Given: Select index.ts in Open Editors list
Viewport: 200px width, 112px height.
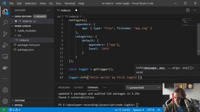Looking at the screenshot, I should point(32,21).
